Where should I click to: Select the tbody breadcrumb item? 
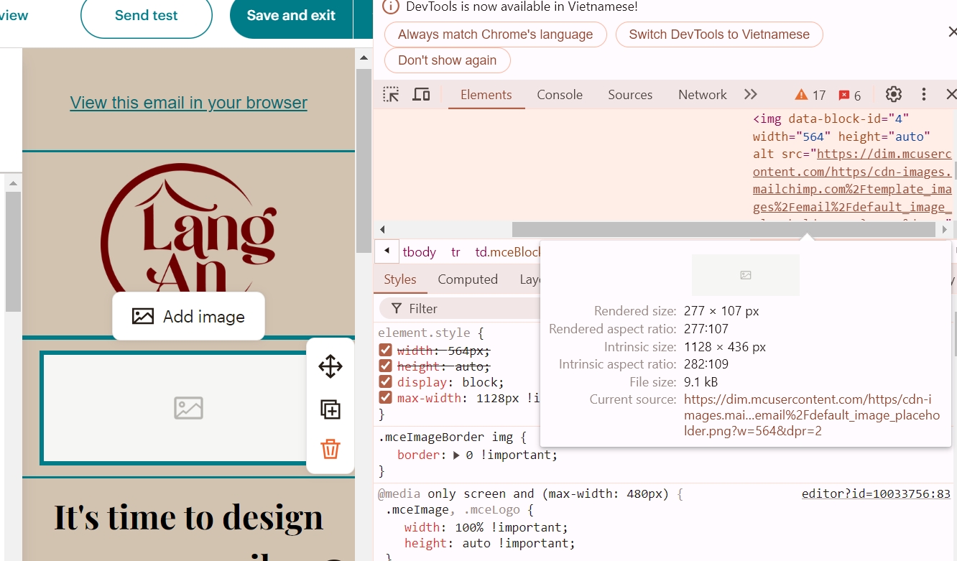click(420, 252)
